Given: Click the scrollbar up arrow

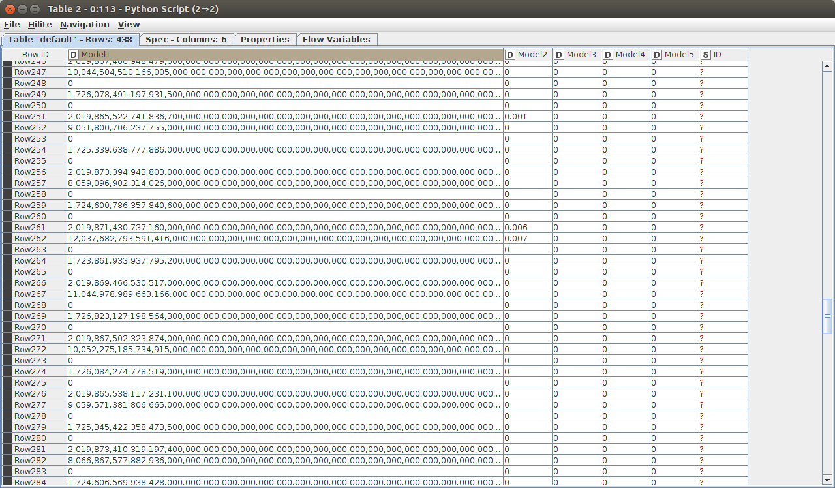Looking at the screenshot, I should (x=827, y=66).
